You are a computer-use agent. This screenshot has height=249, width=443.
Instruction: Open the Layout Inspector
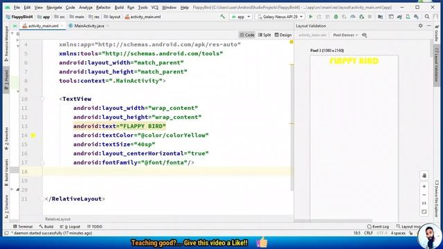pyautogui.click(x=409, y=226)
